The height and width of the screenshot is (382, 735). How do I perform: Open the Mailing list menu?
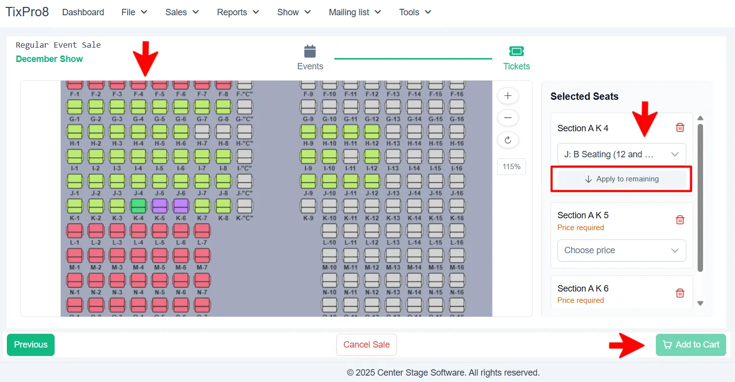[355, 12]
